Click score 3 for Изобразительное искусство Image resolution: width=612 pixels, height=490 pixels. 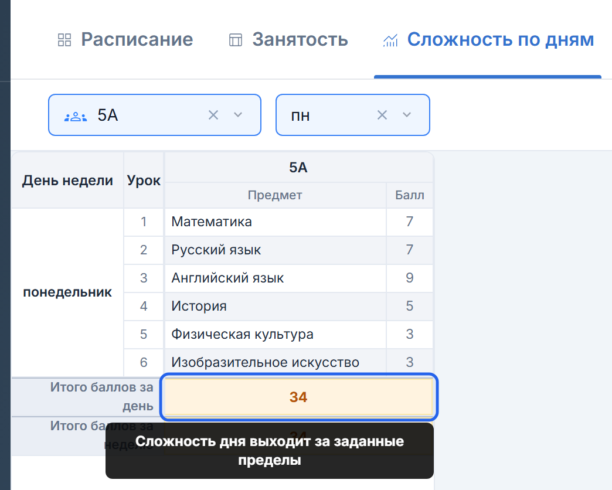[409, 362]
